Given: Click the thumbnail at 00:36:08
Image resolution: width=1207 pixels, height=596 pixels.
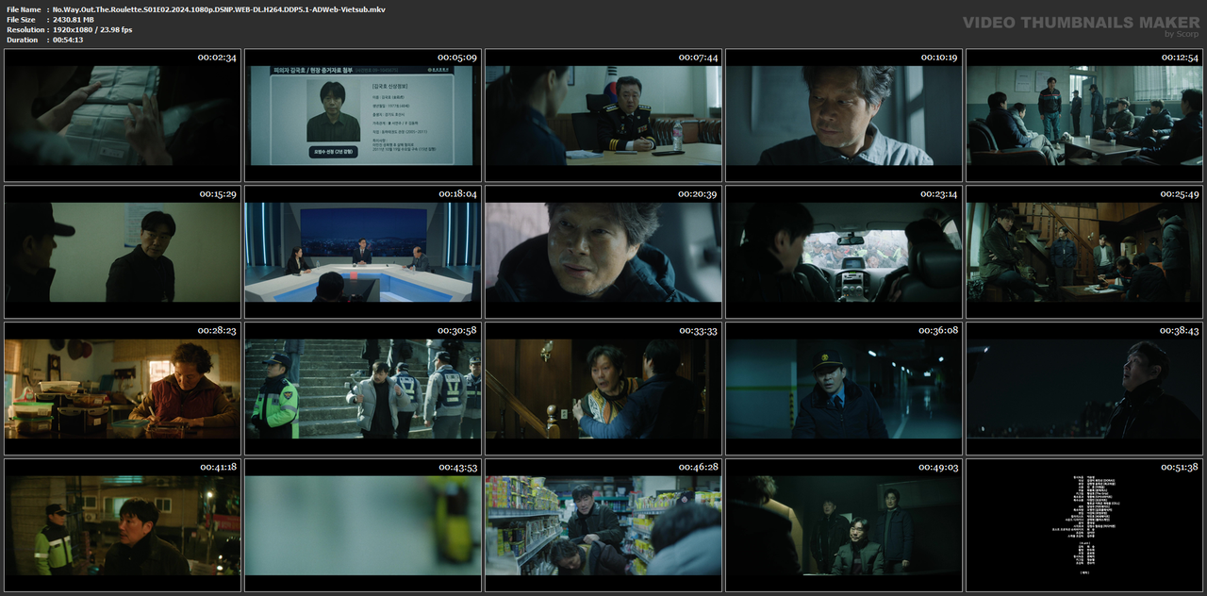Looking at the screenshot, I should [844, 389].
